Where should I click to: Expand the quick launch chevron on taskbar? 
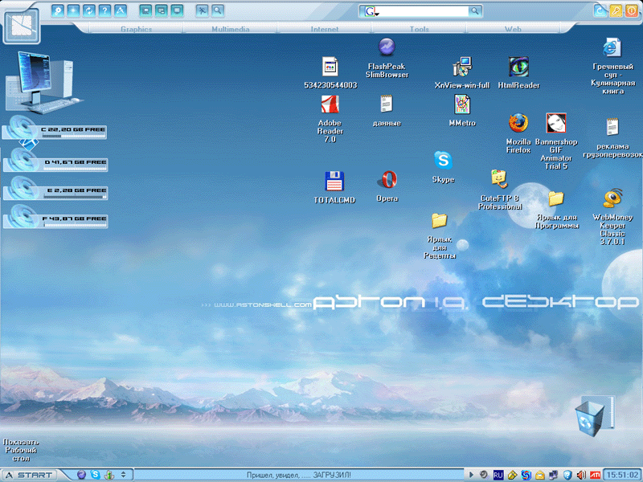click(123, 475)
